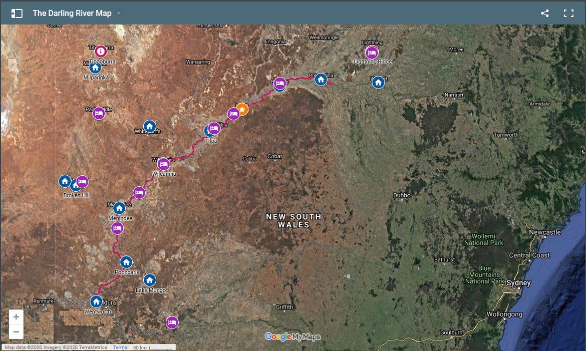Click the Wanaaring map label
The height and width of the screenshot is (351, 586).
click(198, 62)
